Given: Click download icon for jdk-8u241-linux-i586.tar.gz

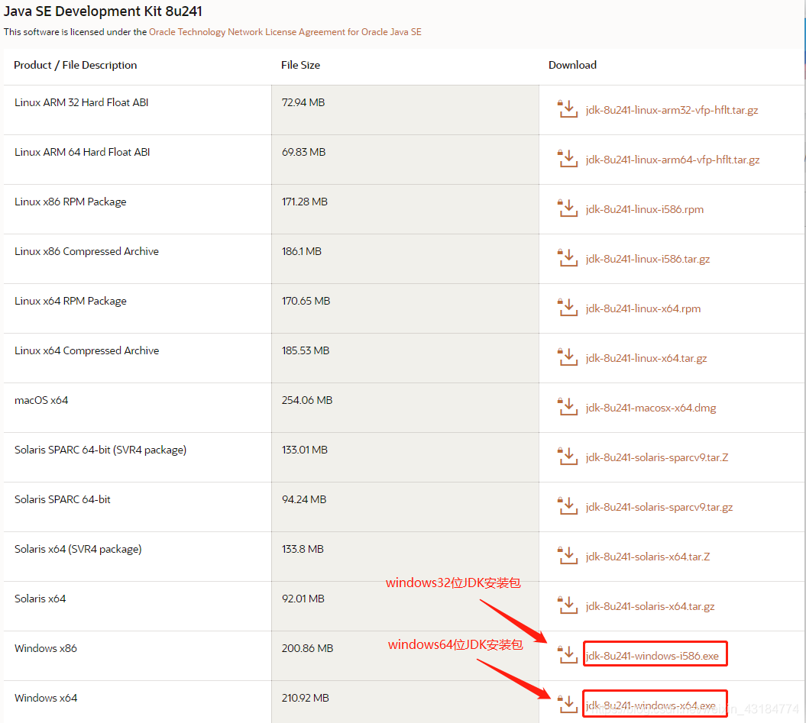Looking at the screenshot, I should point(568,258).
